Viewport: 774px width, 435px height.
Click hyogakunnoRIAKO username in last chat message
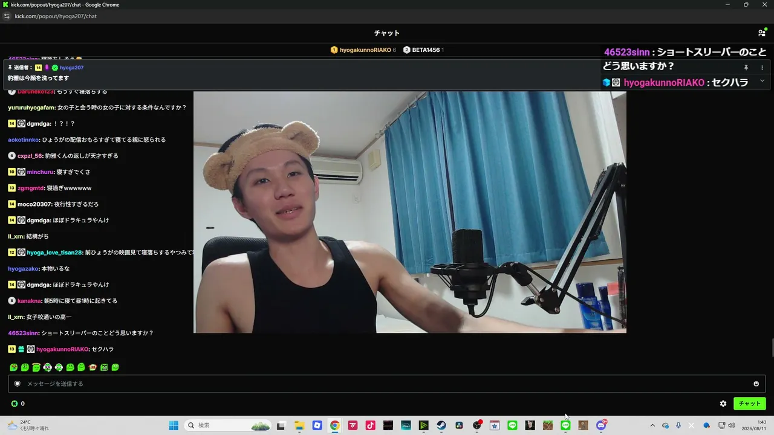[x=62, y=349]
